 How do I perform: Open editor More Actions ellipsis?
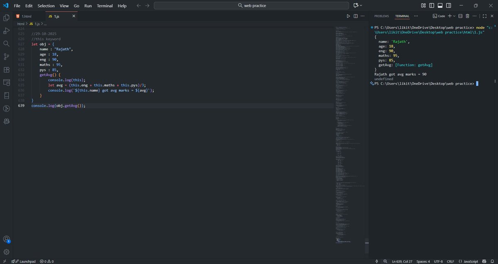pyautogui.click(x=363, y=16)
